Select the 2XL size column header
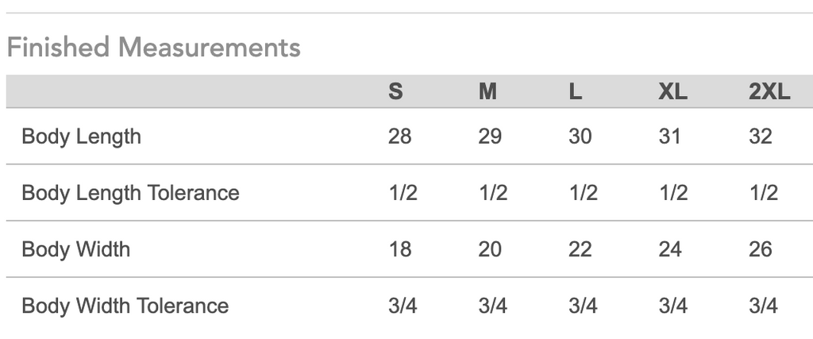 point(769,92)
